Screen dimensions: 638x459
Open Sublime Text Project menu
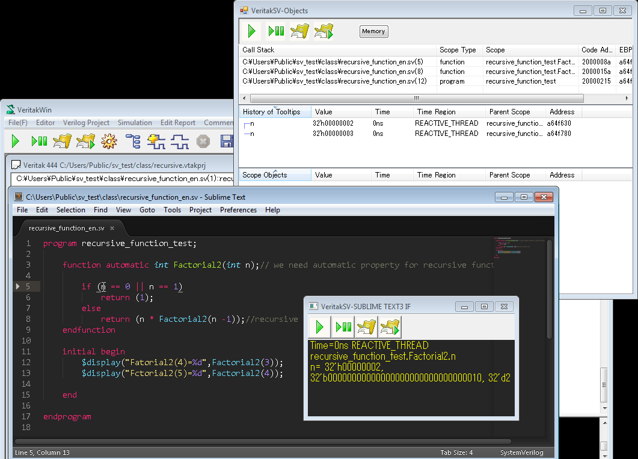(x=200, y=210)
